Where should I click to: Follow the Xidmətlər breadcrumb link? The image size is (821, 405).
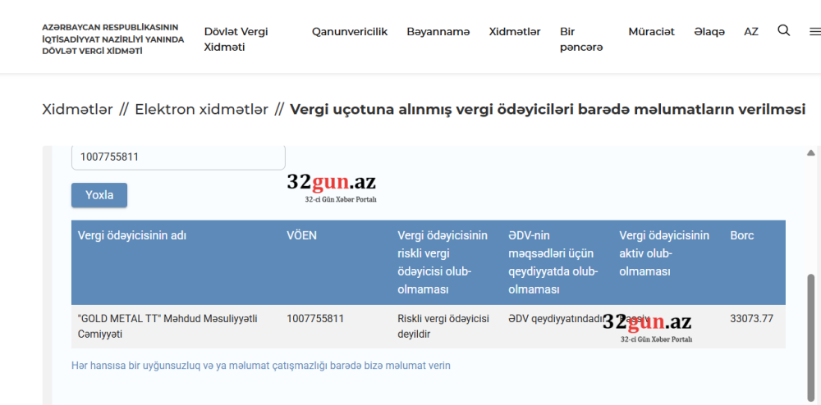(x=77, y=110)
